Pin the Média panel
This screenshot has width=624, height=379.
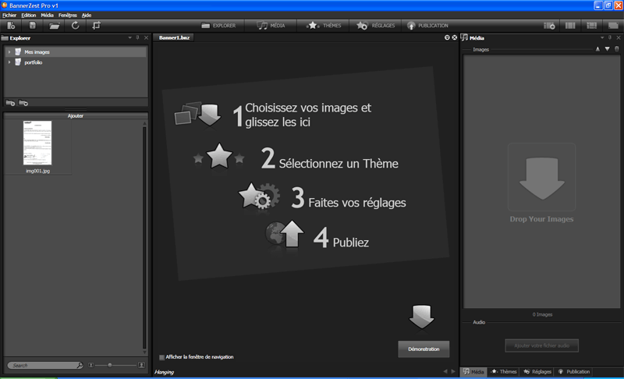pos(610,37)
